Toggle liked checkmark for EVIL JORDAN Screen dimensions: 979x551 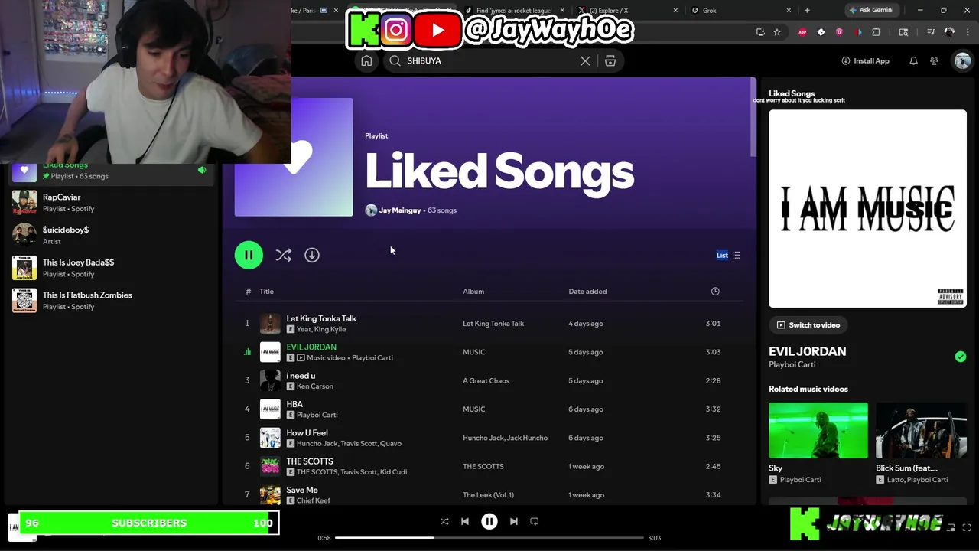(961, 357)
